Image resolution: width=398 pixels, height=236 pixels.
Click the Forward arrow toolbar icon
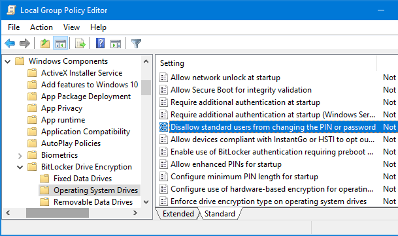tap(25, 43)
